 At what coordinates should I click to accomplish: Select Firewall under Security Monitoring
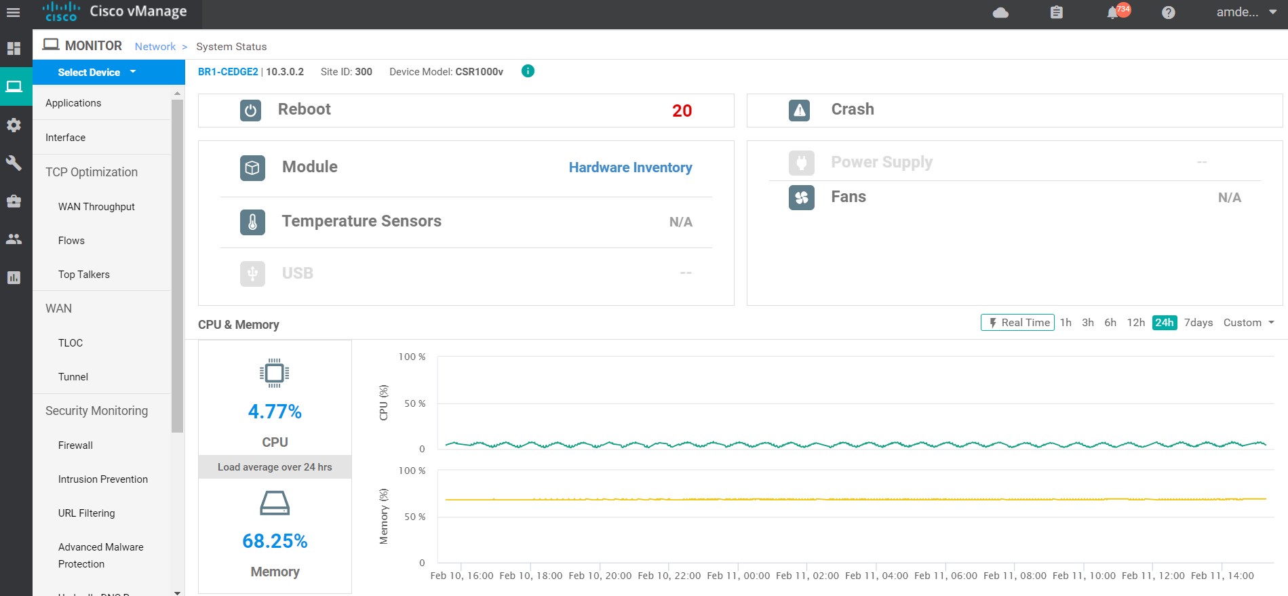pos(75,445)
